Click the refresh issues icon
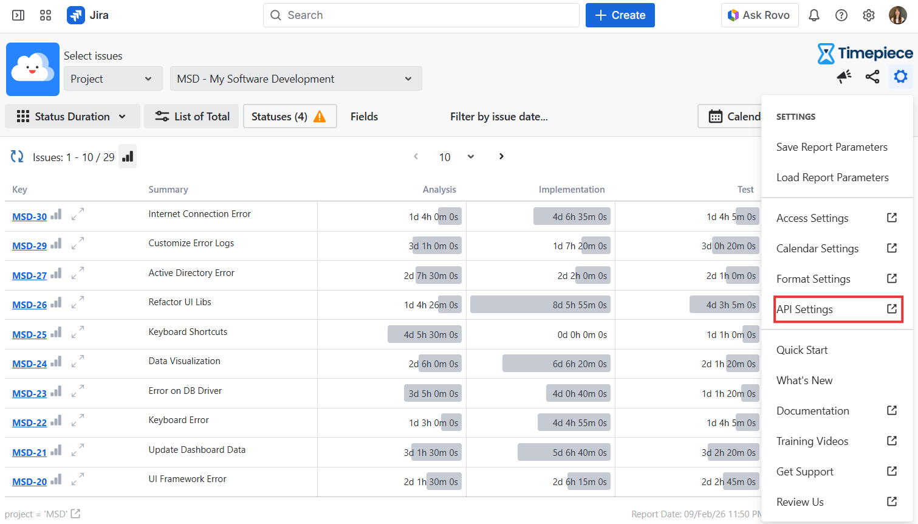The height and width of the screenshot is (524, 918). [x=17, y=157]
